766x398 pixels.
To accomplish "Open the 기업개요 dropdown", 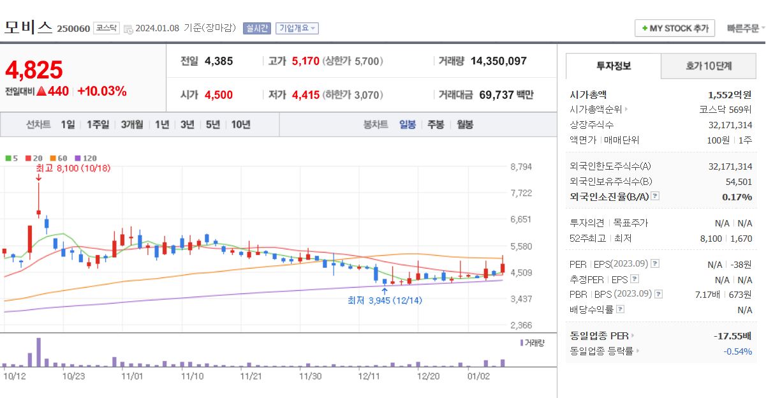I will tap(297, 28).
